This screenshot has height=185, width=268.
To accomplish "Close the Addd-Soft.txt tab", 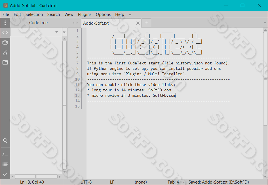I will pyautogui.click(x=138, y=23).
